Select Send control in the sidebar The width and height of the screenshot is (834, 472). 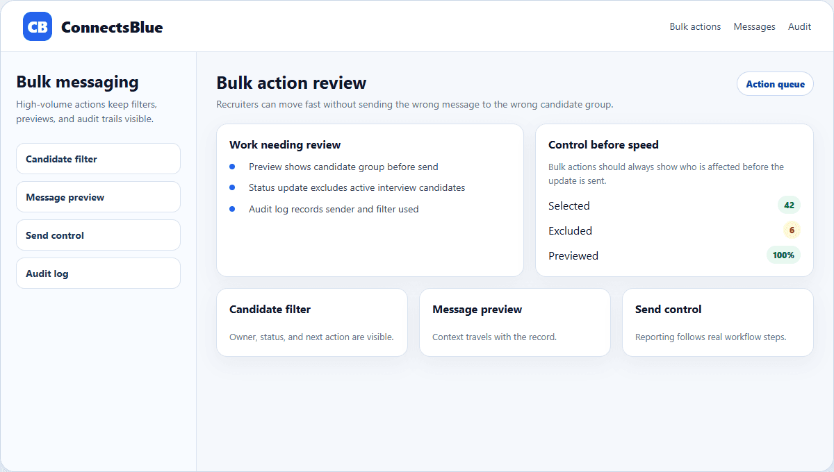[x=98, y=235]
